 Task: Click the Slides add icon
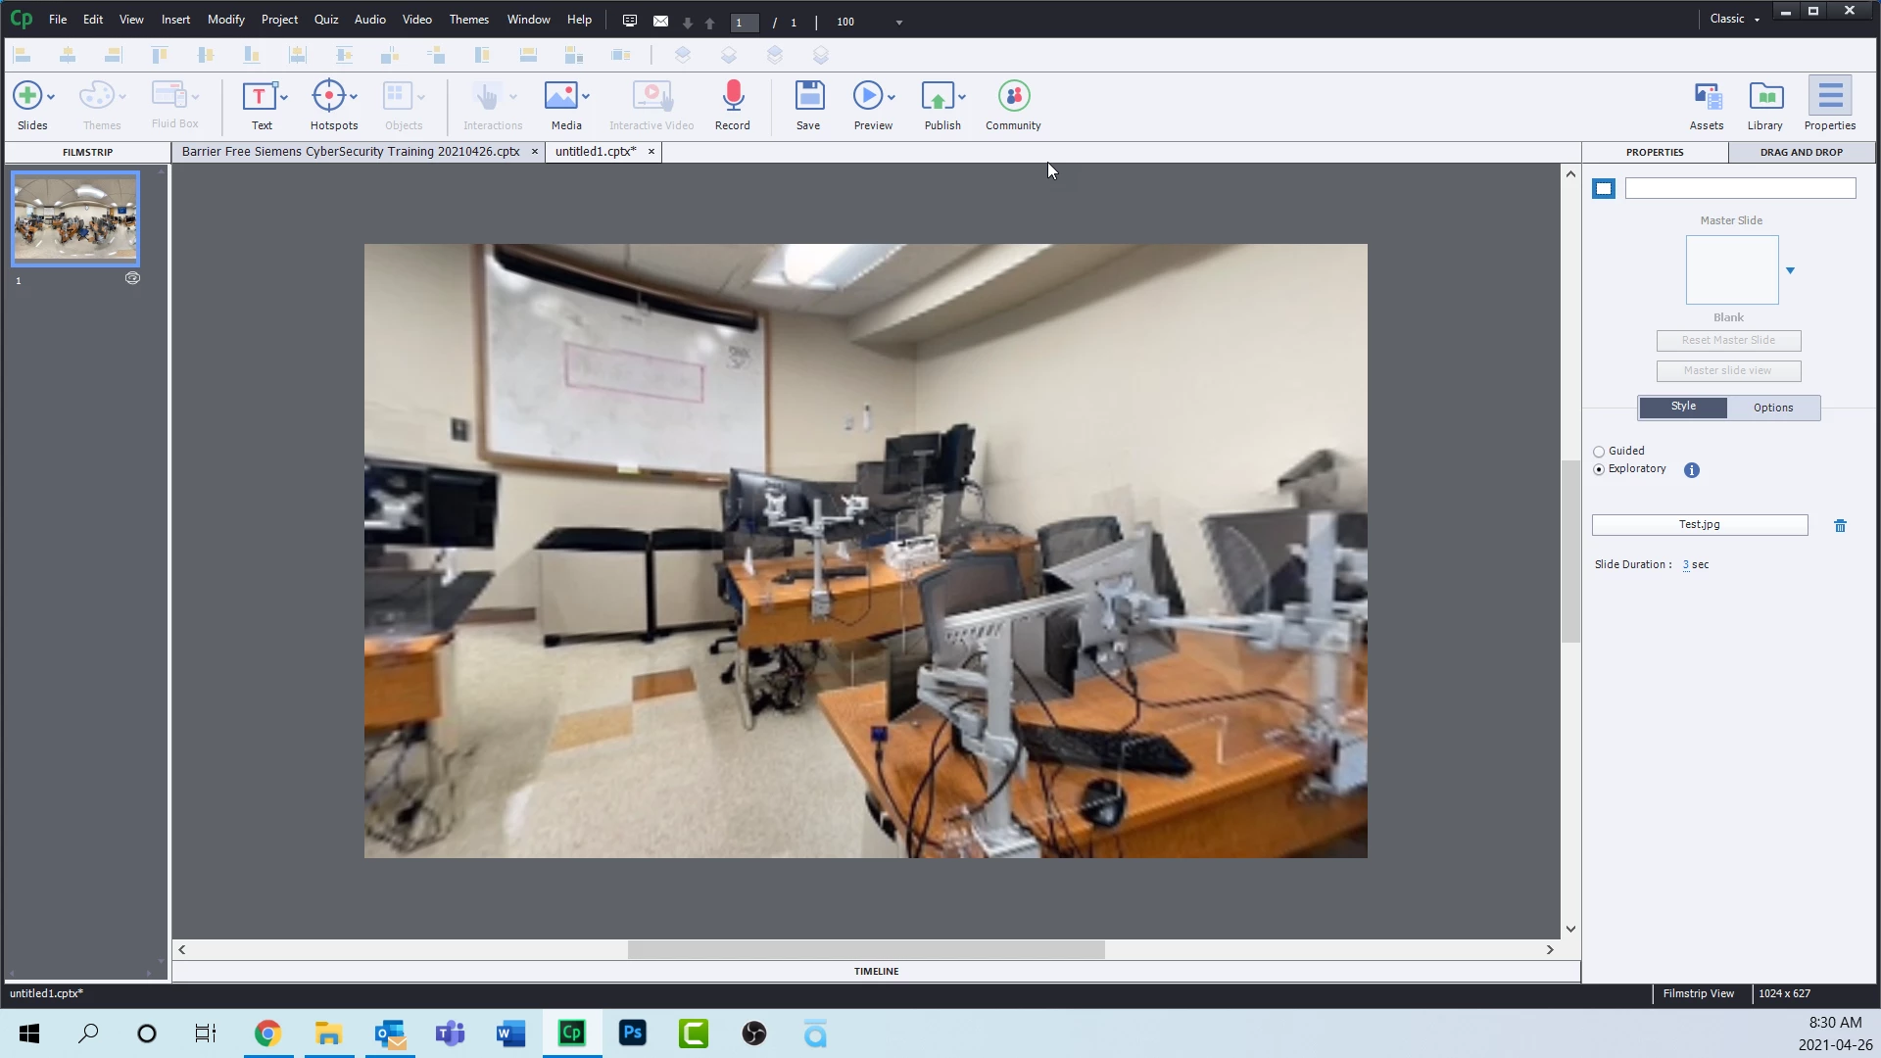click(27, 96)
